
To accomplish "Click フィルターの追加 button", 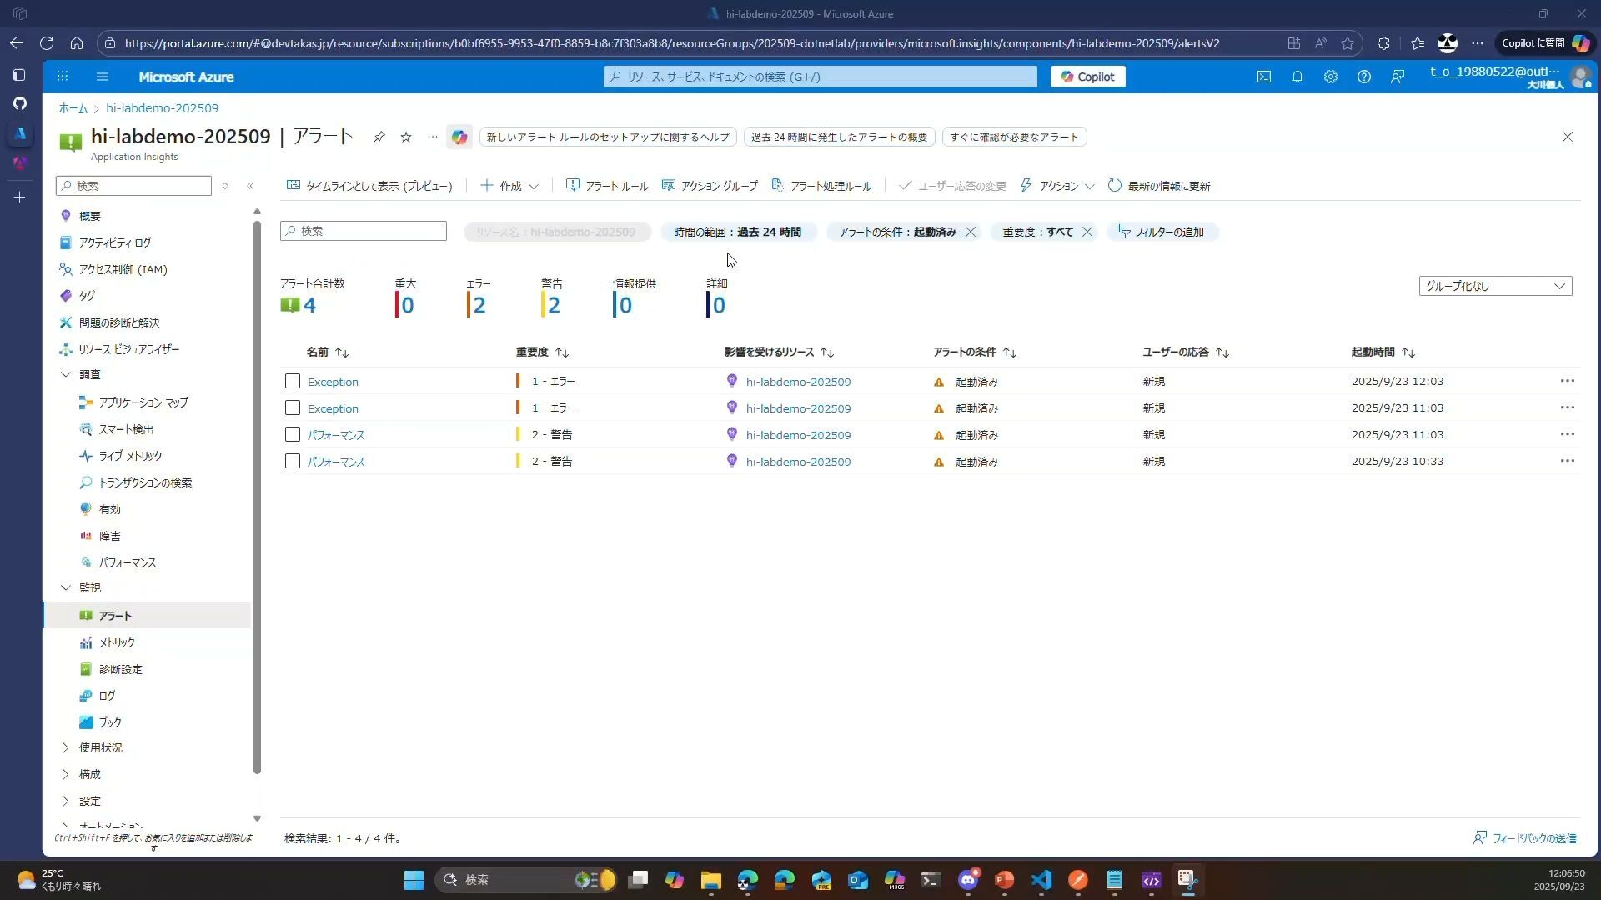I will [x=1161, y=232].
